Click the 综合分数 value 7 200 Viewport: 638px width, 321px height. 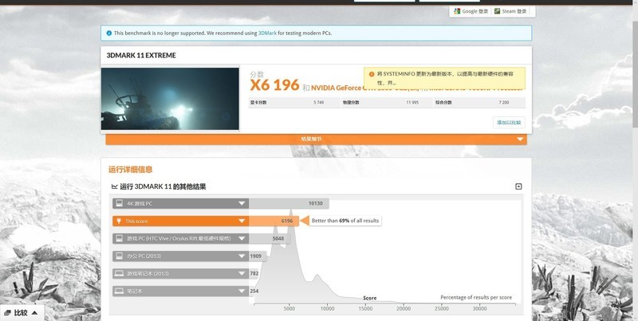[x=504, y=103]
